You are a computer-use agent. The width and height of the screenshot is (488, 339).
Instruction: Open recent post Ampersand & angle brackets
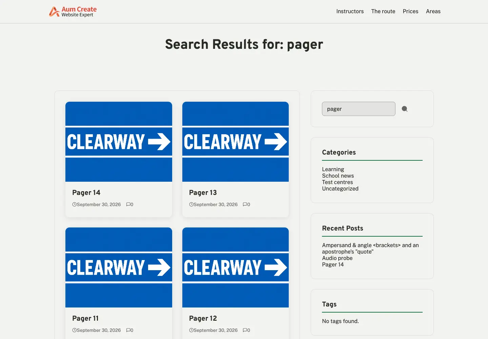coord(370,248)
